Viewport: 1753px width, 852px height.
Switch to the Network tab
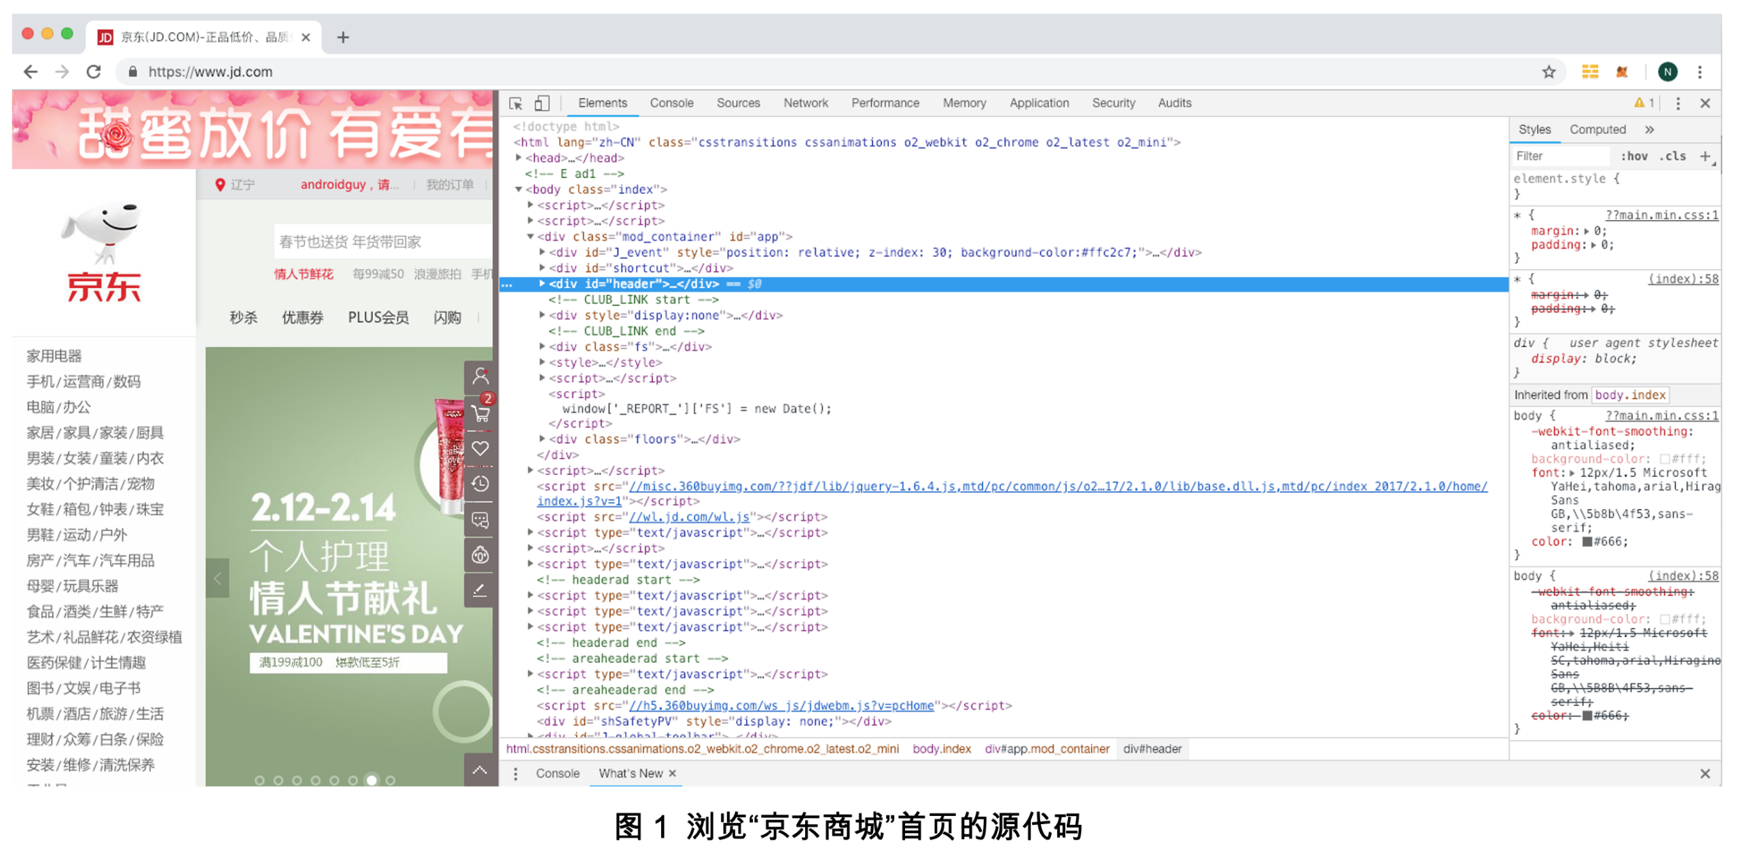(x=806, y=103)
